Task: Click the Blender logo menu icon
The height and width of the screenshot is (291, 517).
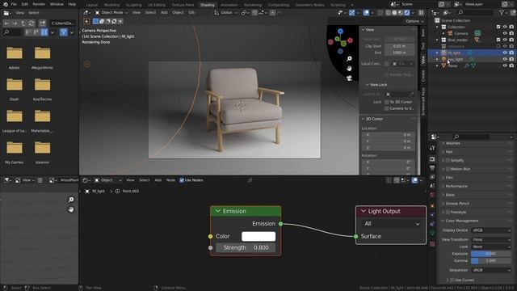Action: pyautogui.click(x=6, y=4)
